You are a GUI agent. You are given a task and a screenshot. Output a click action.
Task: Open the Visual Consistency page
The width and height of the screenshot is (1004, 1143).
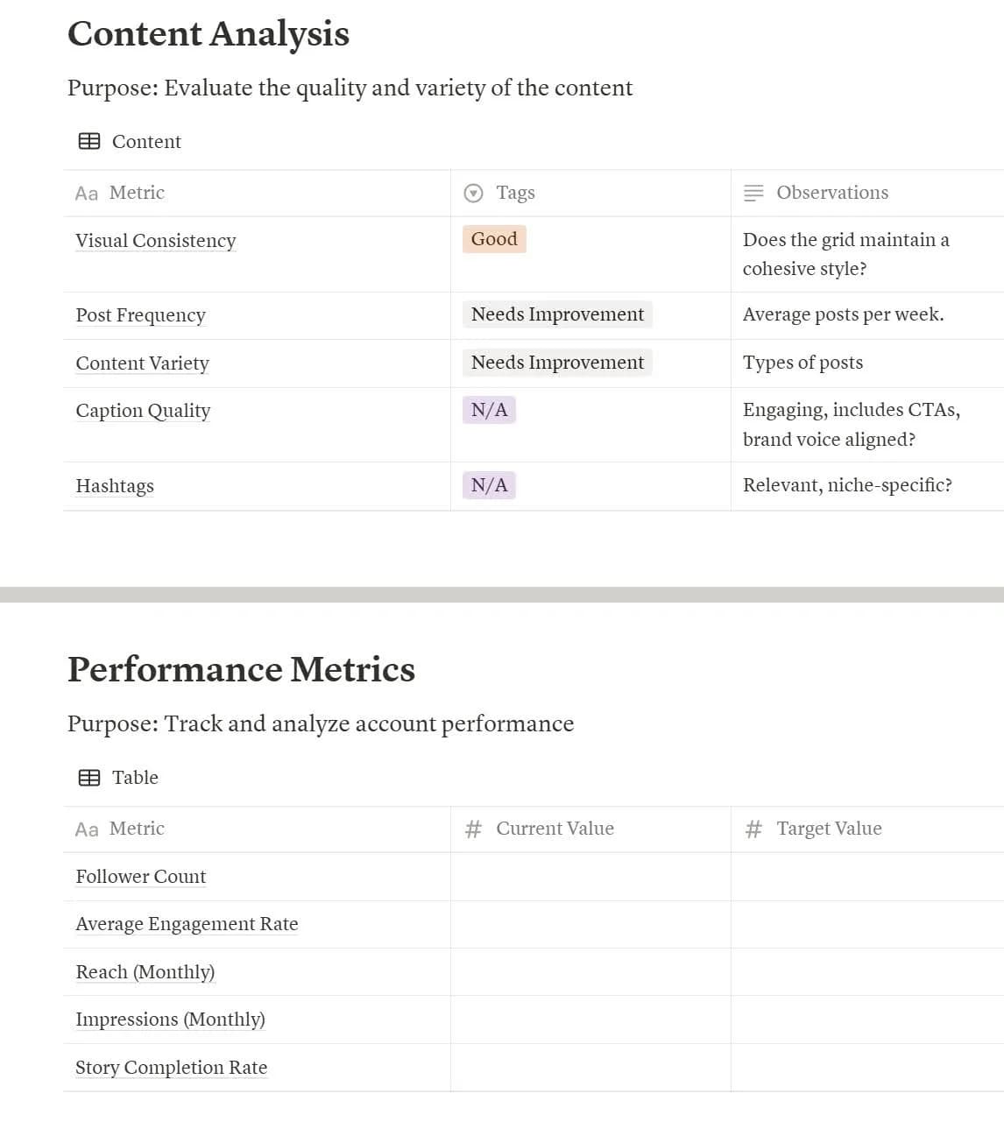[155, 240]
